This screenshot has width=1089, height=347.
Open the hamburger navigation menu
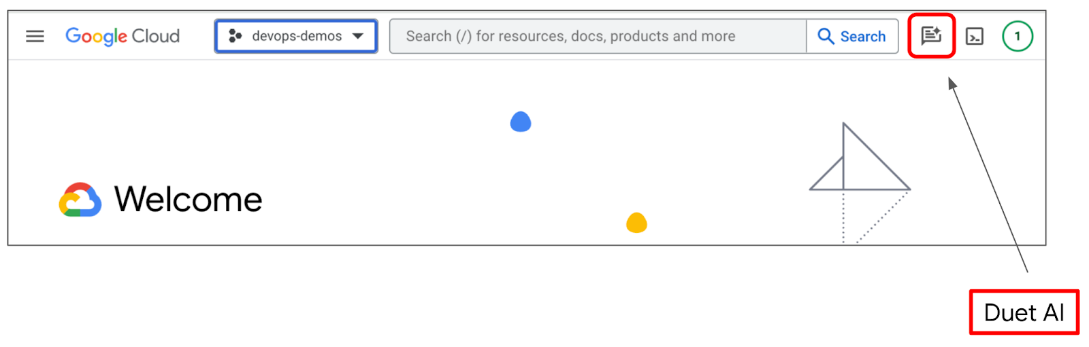35,37
